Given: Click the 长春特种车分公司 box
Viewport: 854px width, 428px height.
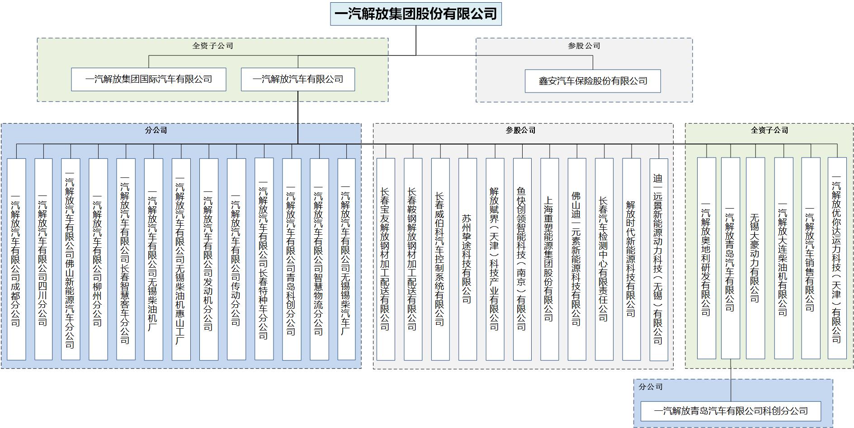Looking at the screenshot, I should coord(264,259).
